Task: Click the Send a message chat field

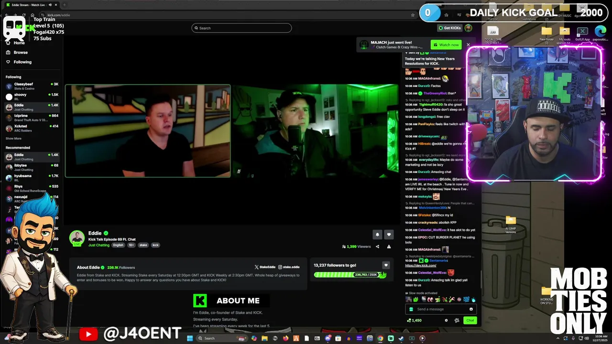Action: 441,309
